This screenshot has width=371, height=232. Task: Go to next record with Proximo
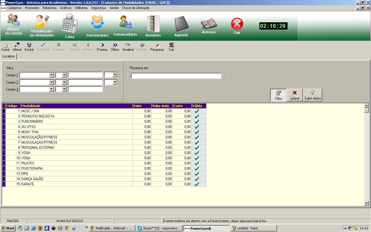click(102, 47)
